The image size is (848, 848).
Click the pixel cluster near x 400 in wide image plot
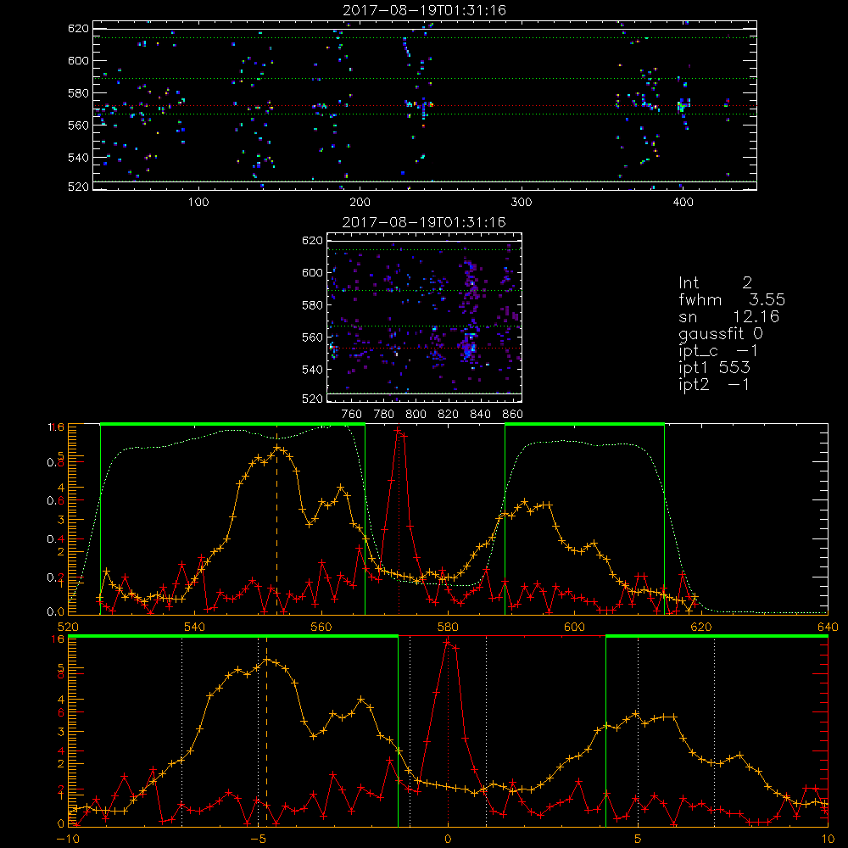(684, 105)
